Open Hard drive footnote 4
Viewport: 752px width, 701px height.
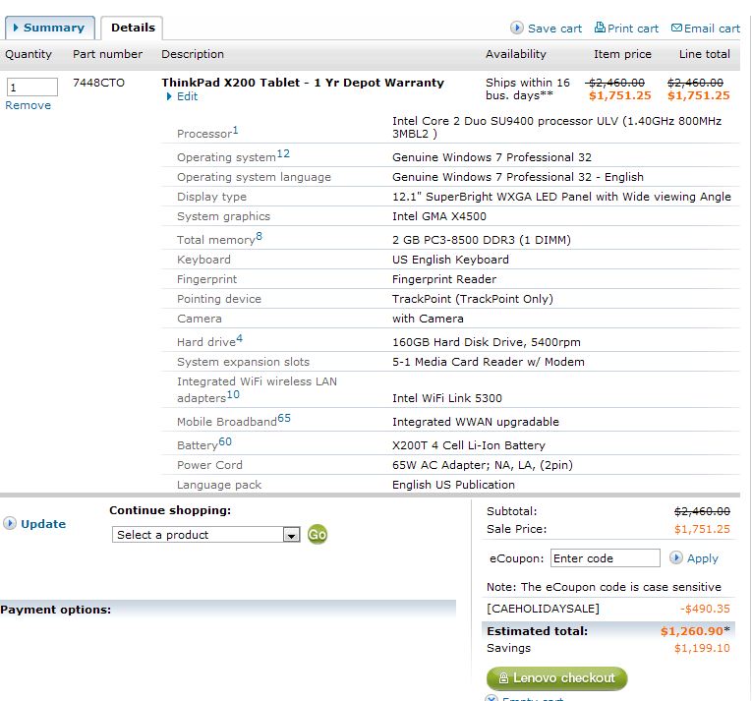(x=239, y=338)
